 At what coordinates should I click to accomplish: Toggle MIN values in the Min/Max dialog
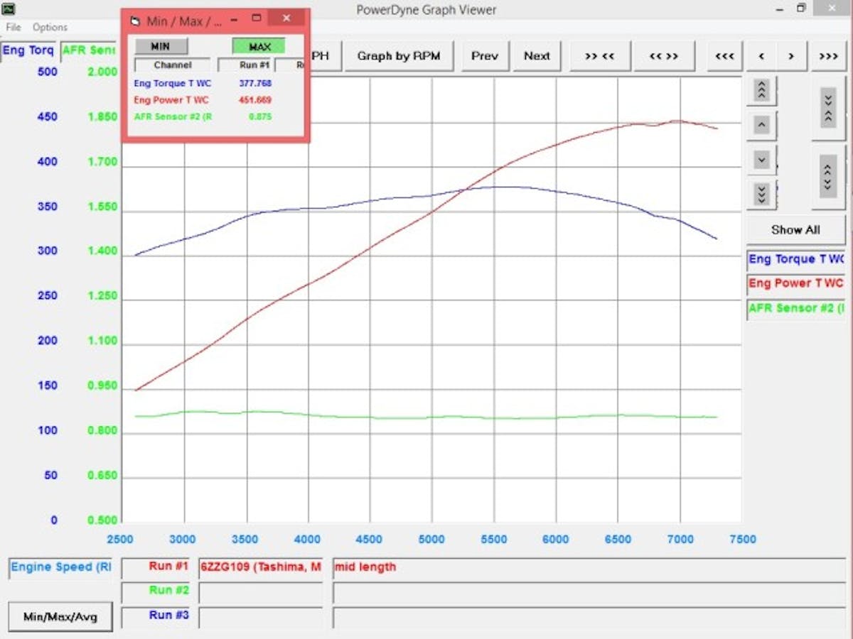pos(161,46)
